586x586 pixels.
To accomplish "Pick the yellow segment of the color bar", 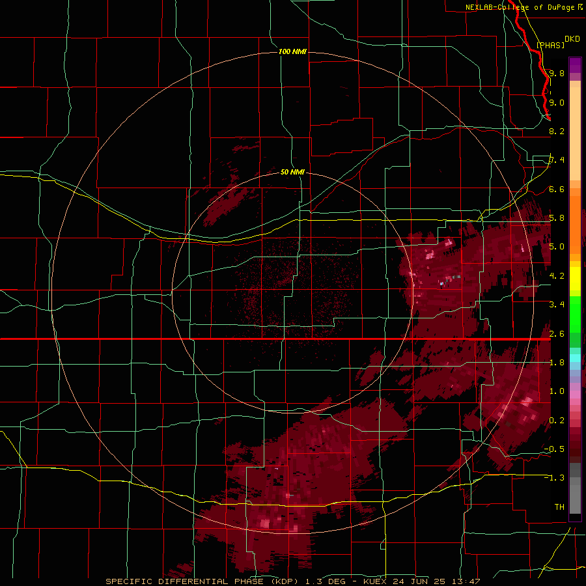I will [x=575, y=279].
